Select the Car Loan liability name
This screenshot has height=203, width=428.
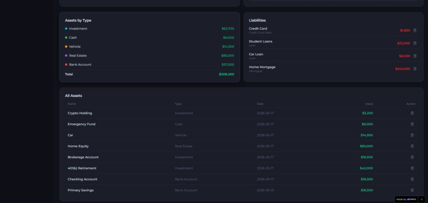point(256,54)
